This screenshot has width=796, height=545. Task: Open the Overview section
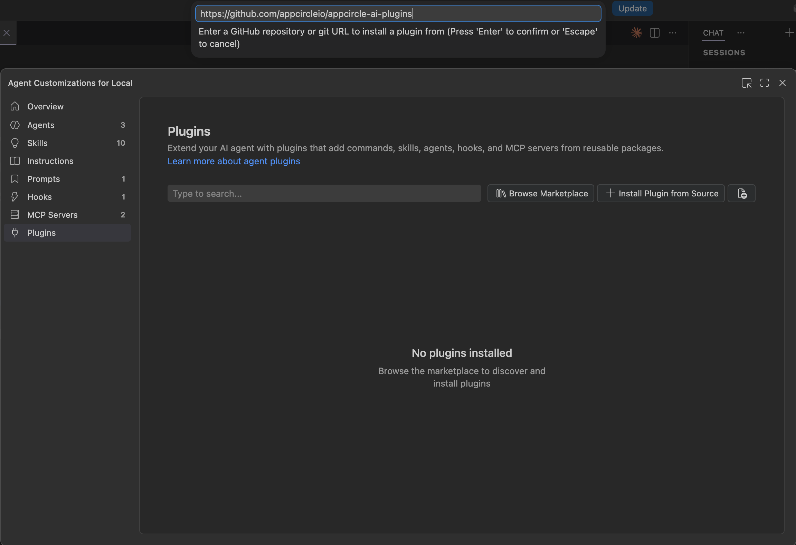(67, 106)
